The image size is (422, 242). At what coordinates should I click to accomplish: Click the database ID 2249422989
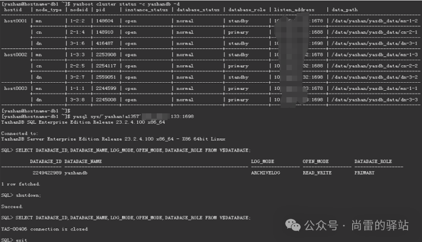click(x=47, y=173)
